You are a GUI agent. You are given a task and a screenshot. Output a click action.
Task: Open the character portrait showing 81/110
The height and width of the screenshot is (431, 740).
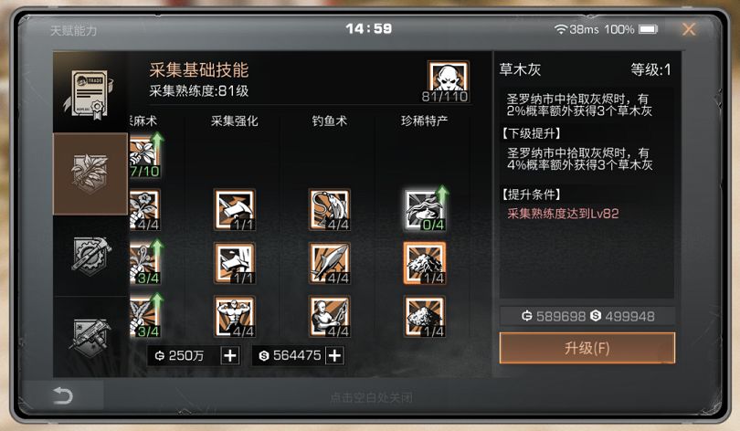tap(448, 81)
